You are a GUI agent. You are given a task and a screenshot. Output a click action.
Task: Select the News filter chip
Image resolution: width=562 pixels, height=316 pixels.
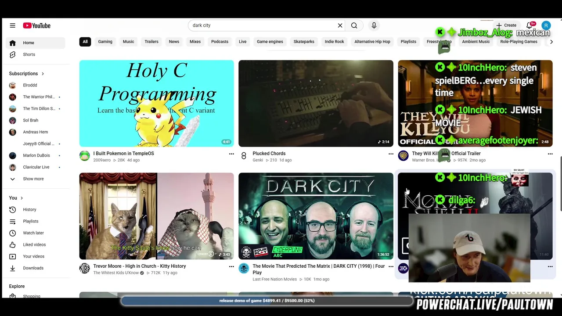pos(174,42)
